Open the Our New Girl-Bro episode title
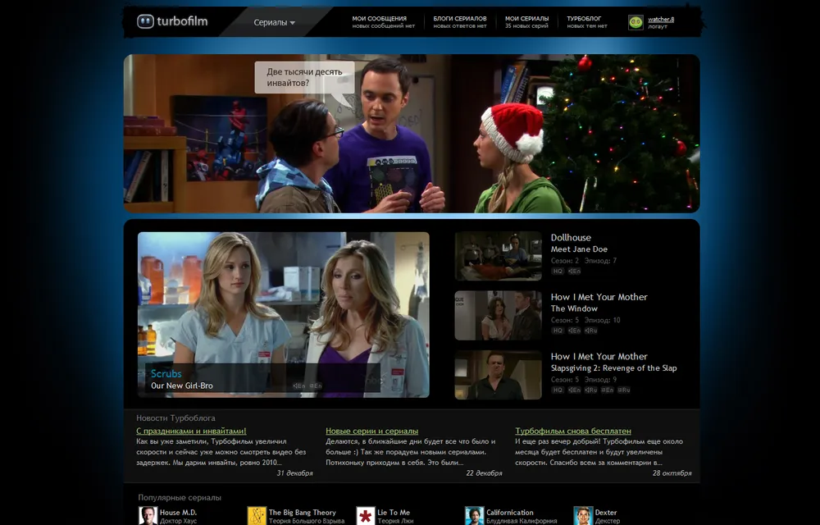 pyautogui.click(x=182, y=386)
